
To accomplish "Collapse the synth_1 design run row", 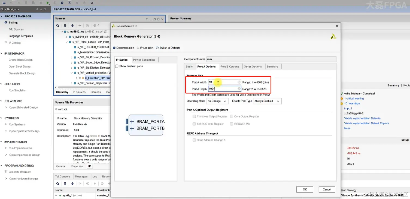I will pyautogui.click(x=56, y=195).
